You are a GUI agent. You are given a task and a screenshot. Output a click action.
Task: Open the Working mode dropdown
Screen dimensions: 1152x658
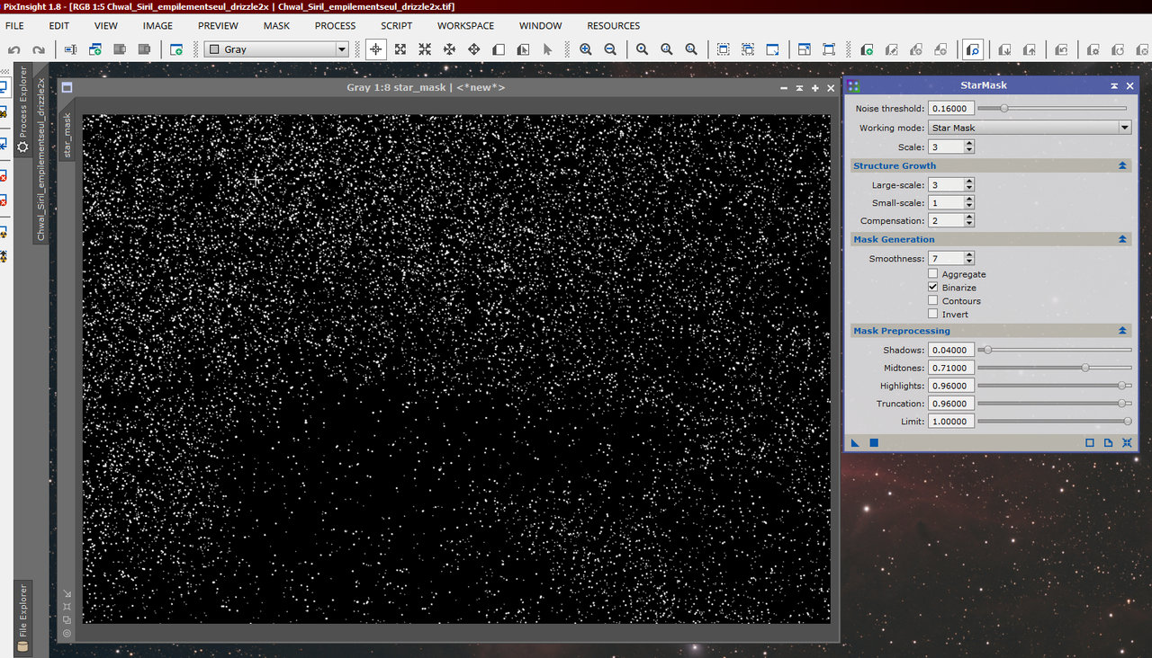1030,128
